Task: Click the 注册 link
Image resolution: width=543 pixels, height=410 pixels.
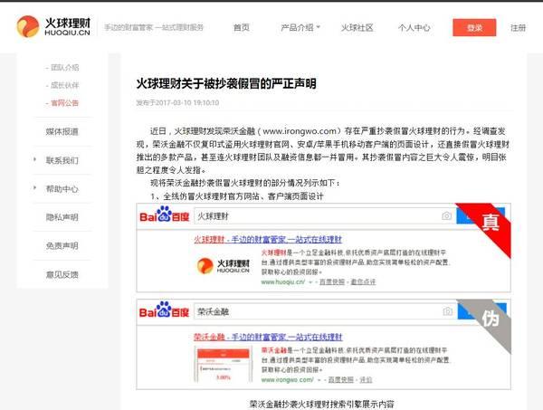Action: tap(518, 28)
